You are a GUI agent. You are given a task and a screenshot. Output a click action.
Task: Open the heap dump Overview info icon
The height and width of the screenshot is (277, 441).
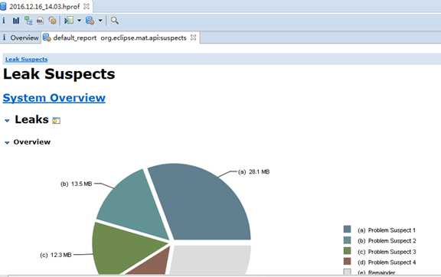coord(4,21)
